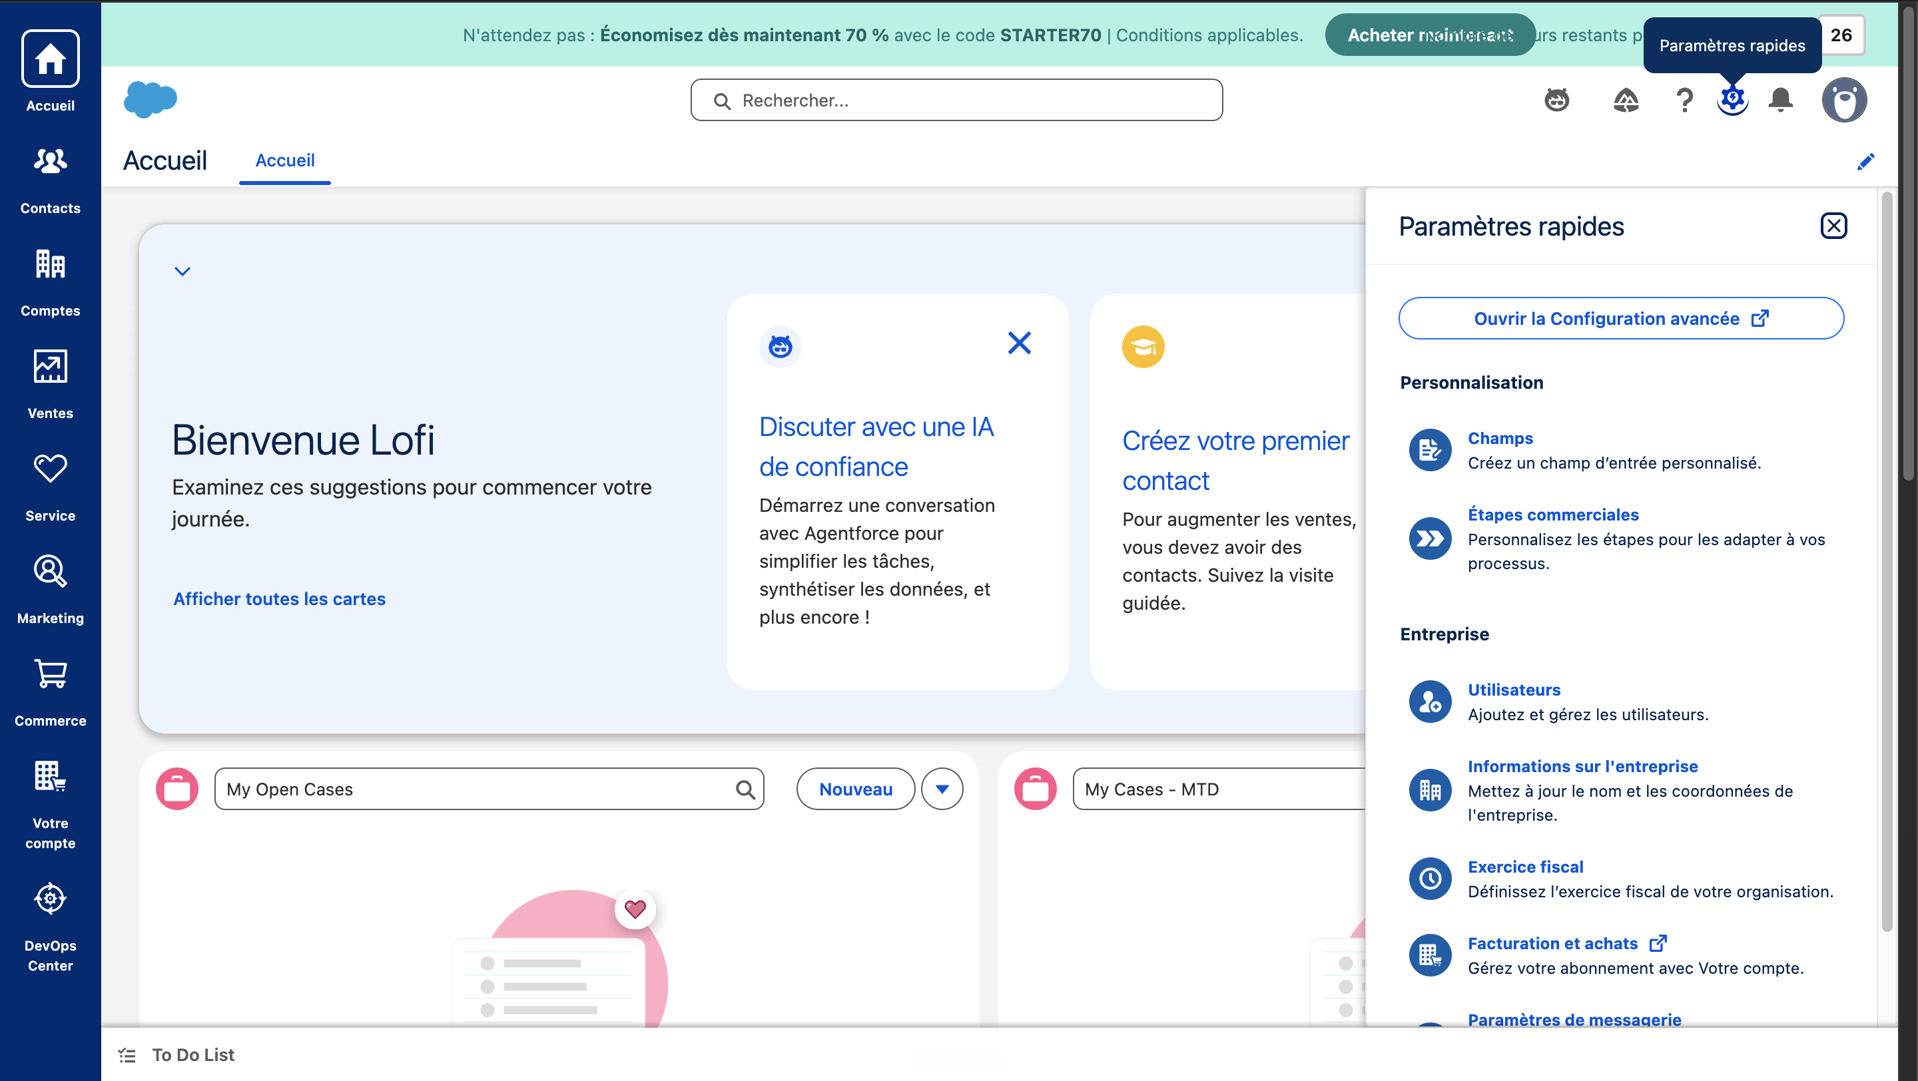The height and width of the screenshot is (1081, 1918).
Task: Open the dropdown arrow next to Nouveau
Action: coord(942,789)
